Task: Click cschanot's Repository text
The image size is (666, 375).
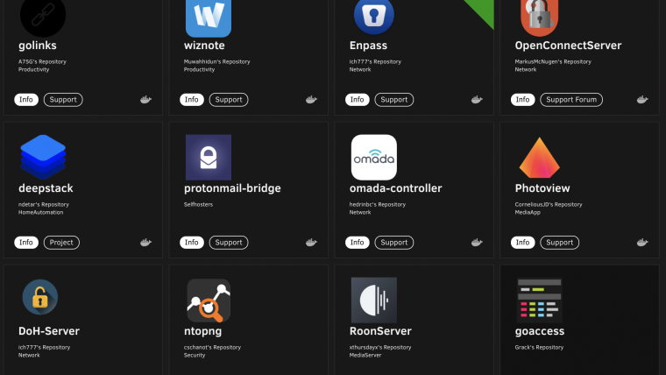Action: point(212,347)
